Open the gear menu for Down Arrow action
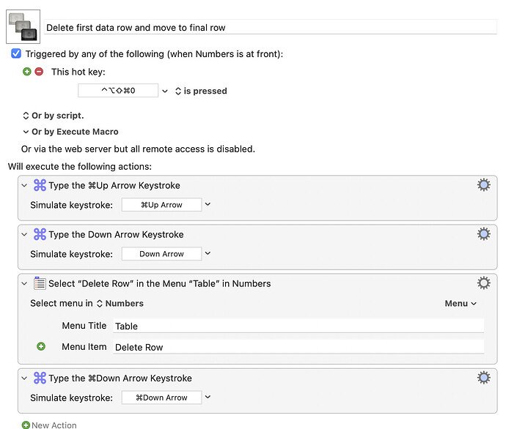 pos(483,234)
